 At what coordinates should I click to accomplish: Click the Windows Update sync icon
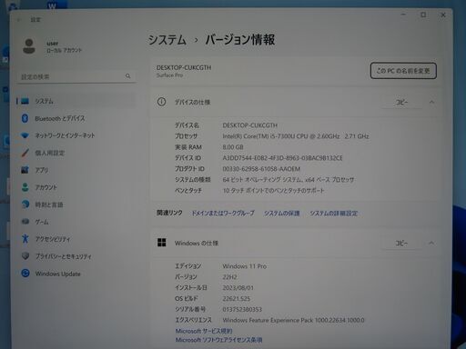[25, 274]
